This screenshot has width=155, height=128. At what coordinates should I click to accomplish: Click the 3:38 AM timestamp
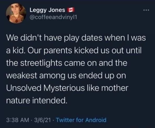click(18, 120)
